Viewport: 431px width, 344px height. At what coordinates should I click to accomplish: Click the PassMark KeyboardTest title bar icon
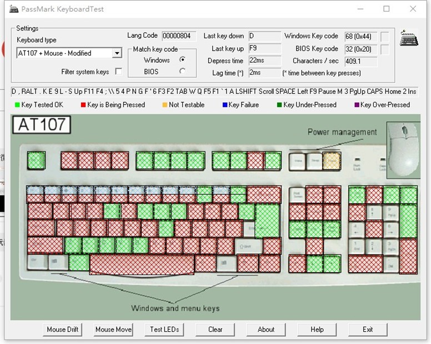(14, 9)
